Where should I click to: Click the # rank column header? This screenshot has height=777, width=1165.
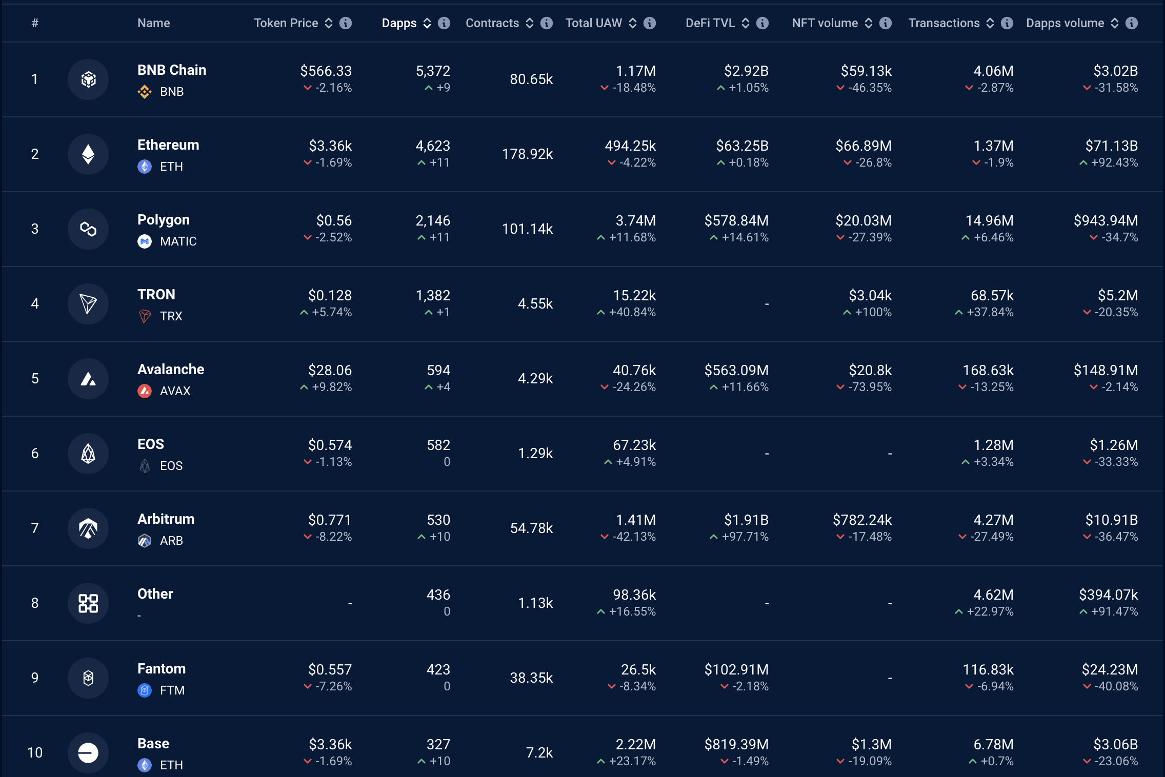tap(35, 23)
